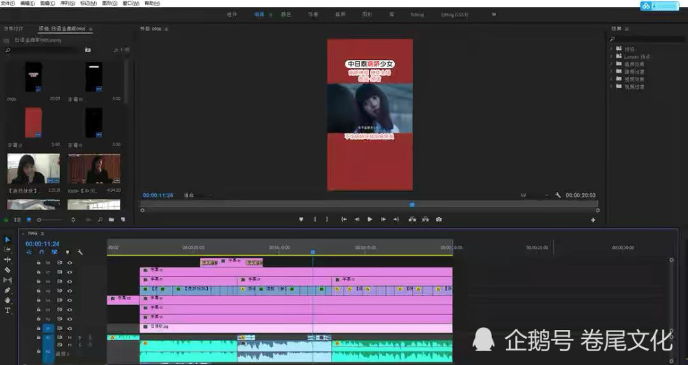This screenshot has width=688, height=365.
Task: Toggle insert sequences as nests
Action: click(x=29, y=252)
